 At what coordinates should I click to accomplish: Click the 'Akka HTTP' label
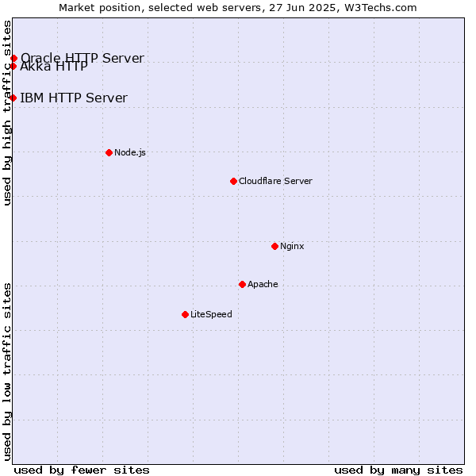coord(54,67)
